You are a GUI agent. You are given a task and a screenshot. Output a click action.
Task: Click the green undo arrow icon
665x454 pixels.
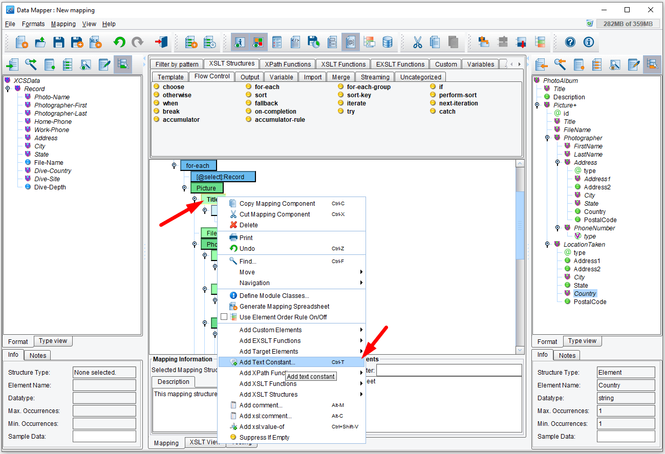tap(119, 42)
